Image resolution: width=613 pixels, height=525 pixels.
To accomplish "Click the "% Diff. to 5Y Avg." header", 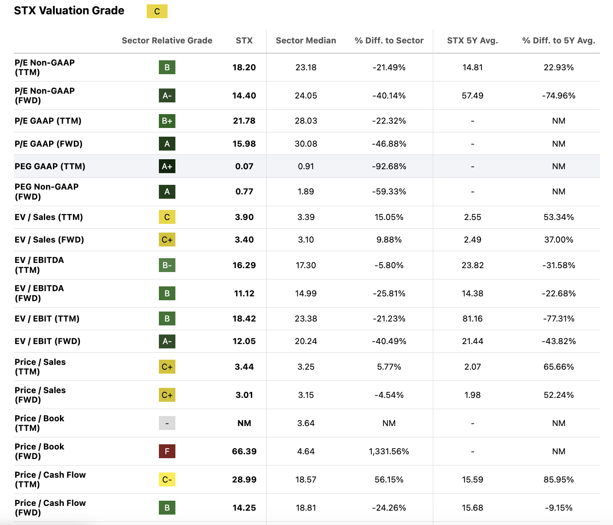I will click(558, 40).
